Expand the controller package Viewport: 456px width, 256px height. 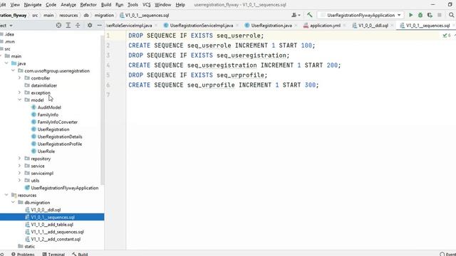coord(19,78)
